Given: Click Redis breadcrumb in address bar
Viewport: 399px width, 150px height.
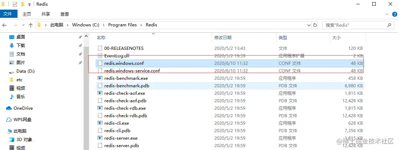Looking at the screenshot, I should (x=151, y=25).
